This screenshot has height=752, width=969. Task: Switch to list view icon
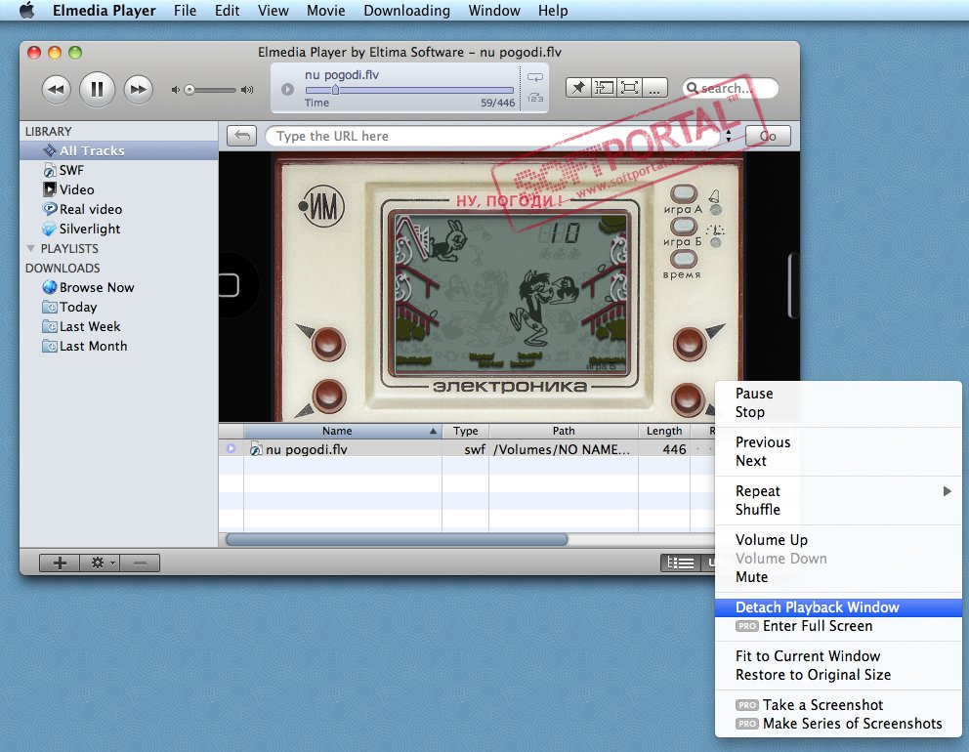(x=681, y=563)
